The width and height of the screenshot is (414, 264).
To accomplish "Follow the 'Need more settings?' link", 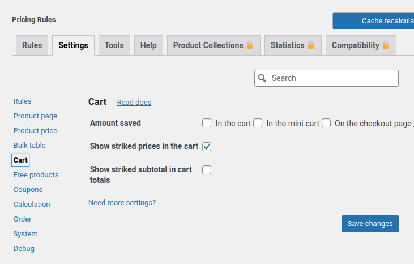I will tap(122, 203).
